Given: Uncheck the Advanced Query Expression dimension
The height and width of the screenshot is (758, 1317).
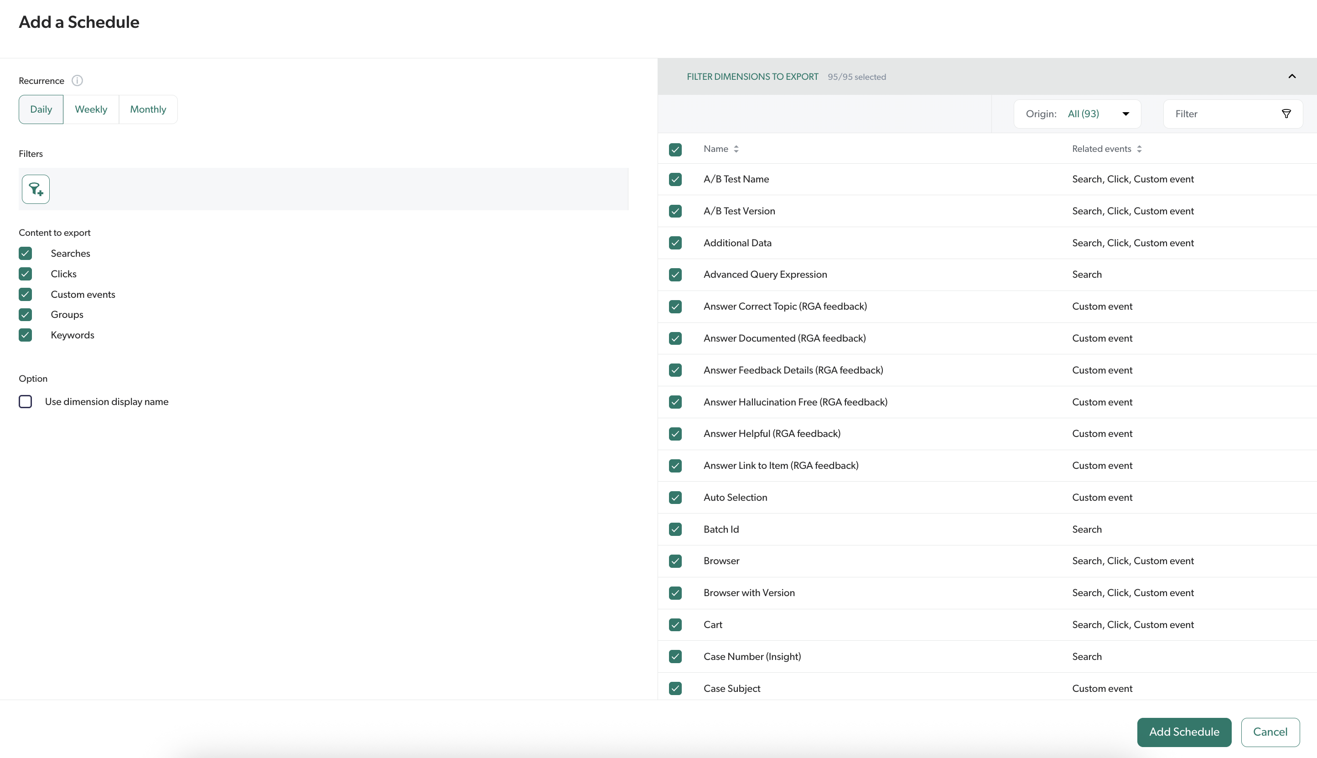Looking at the screenshot, I should (x=675, y=275).
